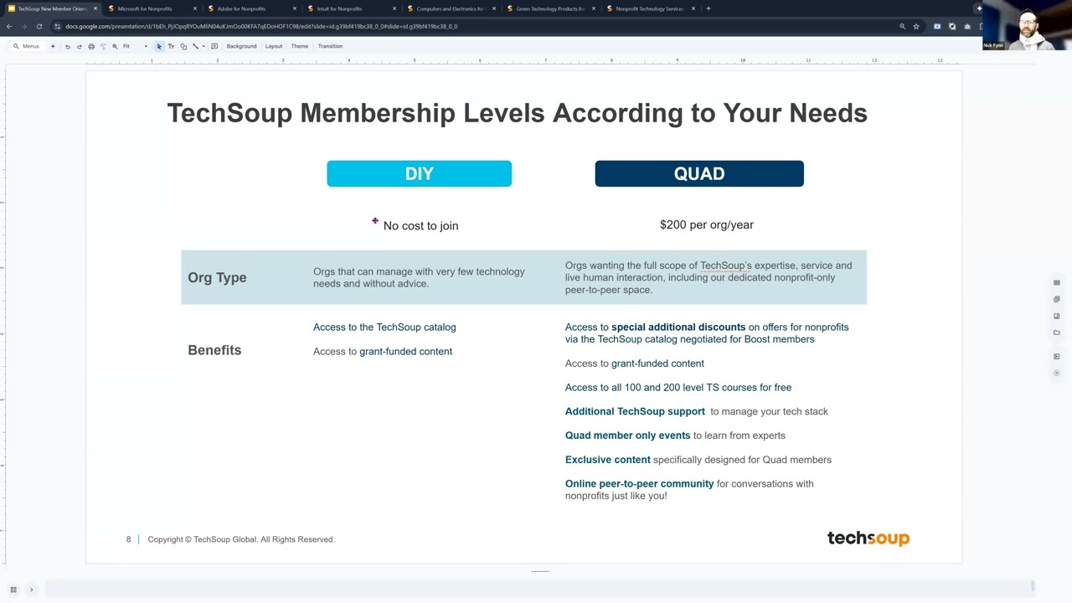Viewport: 1072px width, 603px height.
Task: Select the Text box tool
Action: tap(171, 46)
